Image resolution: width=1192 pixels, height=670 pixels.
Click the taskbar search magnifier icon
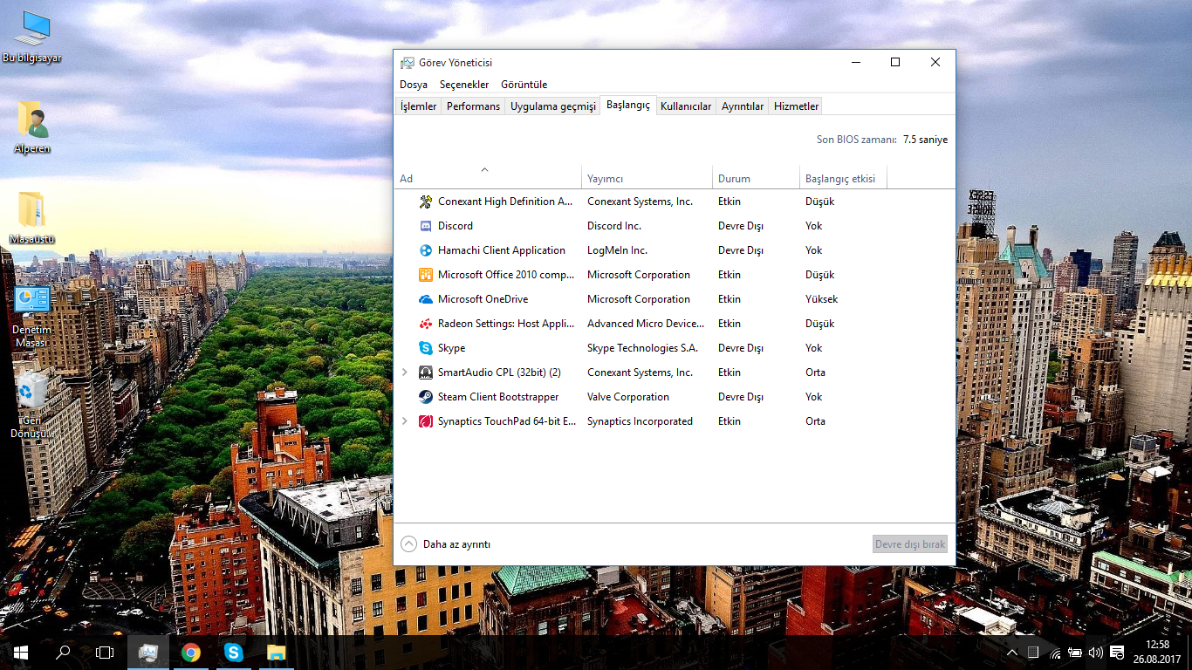point(63,653)
